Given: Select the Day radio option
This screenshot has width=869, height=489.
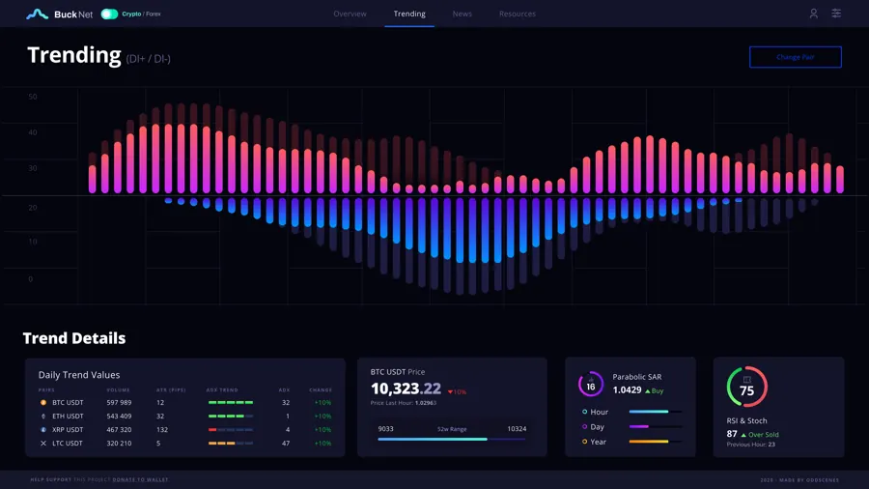Looking at the screenshot, I should 584,427.
